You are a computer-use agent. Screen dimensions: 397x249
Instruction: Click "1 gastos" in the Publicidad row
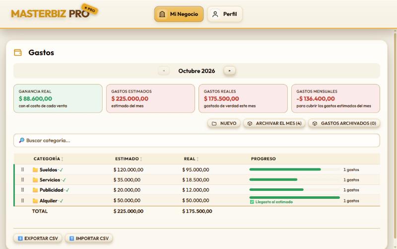(351, 190)
